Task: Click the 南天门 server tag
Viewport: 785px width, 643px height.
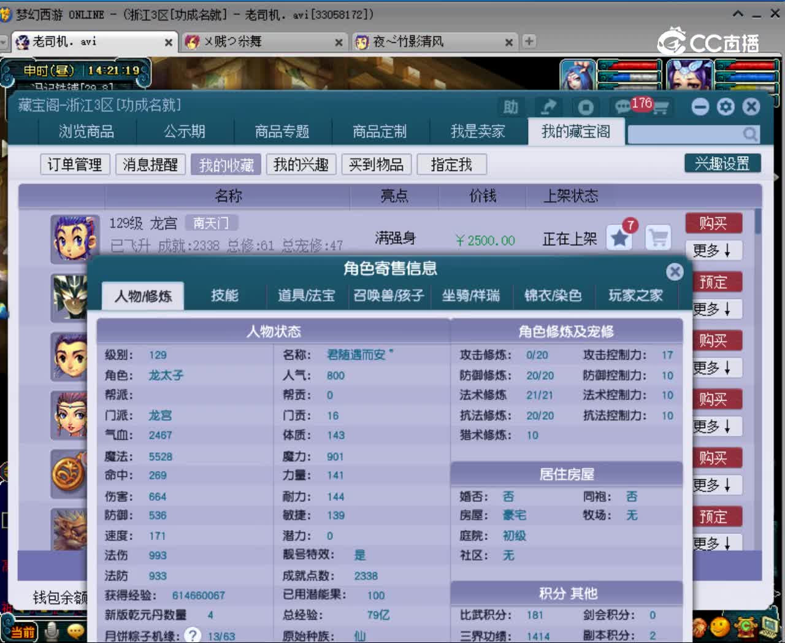Action: click(211, 223)
